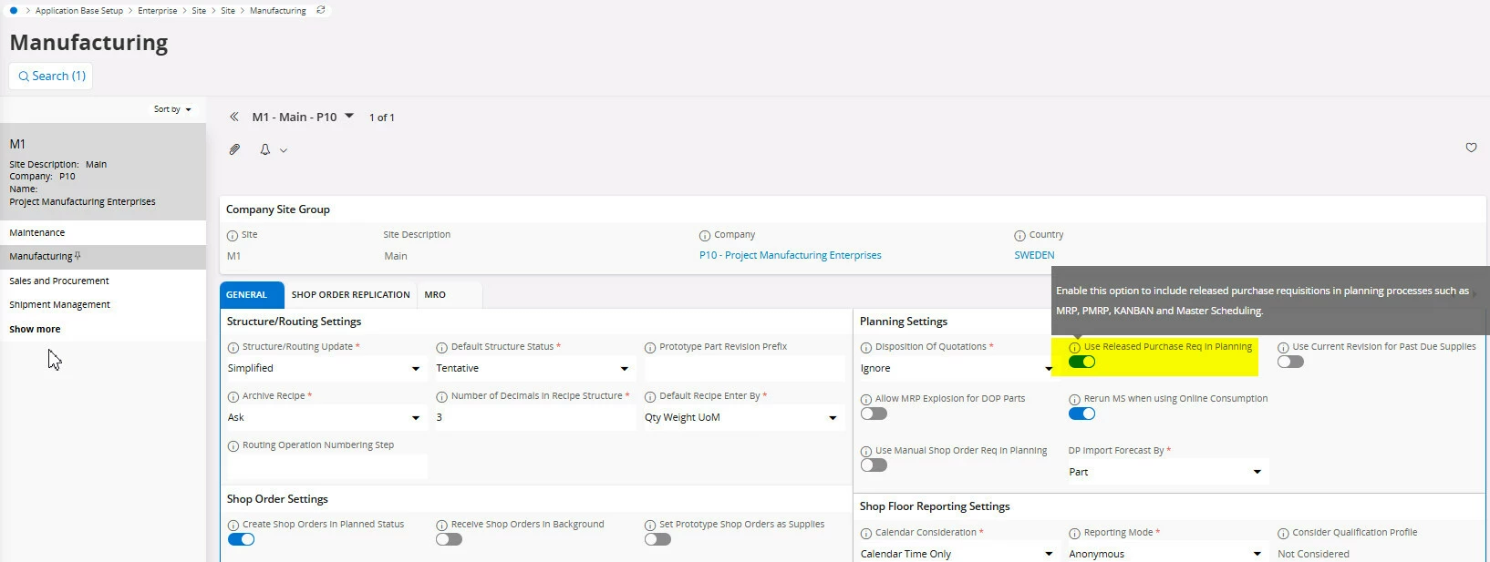Click the notification bell icon
This screenshot has height=562, width=1490.
(265, 149)
